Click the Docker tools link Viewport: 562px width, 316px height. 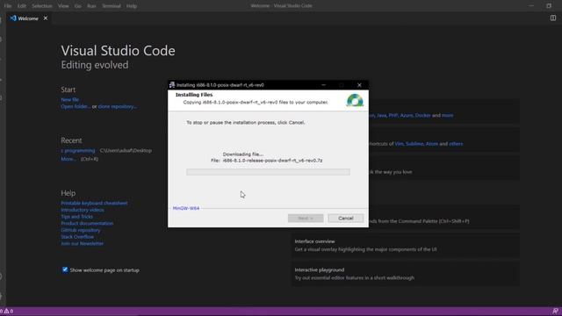[x=423, y=115]
